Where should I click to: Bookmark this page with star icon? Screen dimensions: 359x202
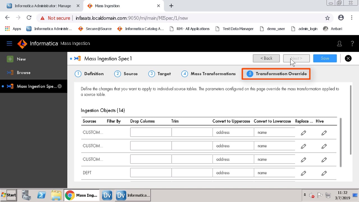(x=327, y=18)
